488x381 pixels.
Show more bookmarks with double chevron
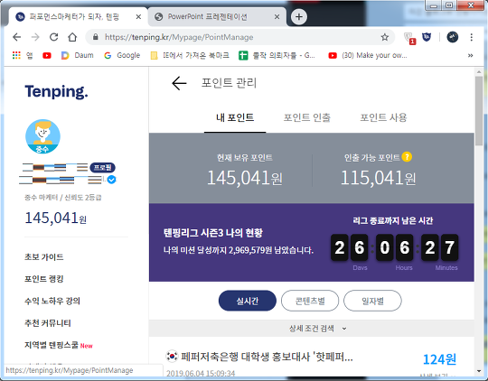coord(470,55)
